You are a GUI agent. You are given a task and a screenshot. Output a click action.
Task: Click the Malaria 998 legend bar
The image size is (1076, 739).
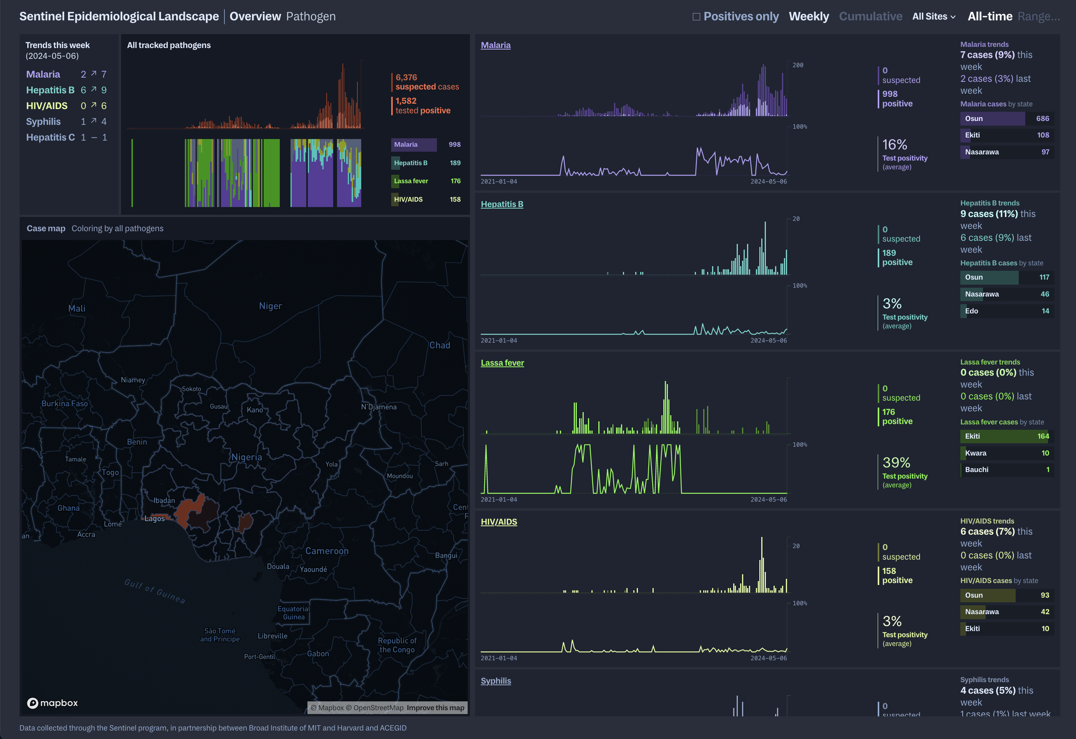(x=427, y=144)
